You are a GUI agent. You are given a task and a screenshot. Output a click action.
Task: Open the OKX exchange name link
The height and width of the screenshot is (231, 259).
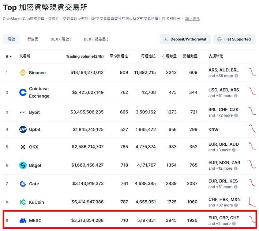[x=34, y=147]
